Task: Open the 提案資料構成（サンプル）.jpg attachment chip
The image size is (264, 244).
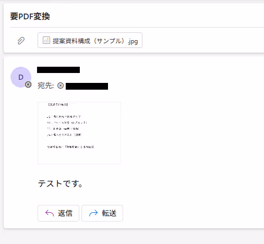Action: pos(90,40)
